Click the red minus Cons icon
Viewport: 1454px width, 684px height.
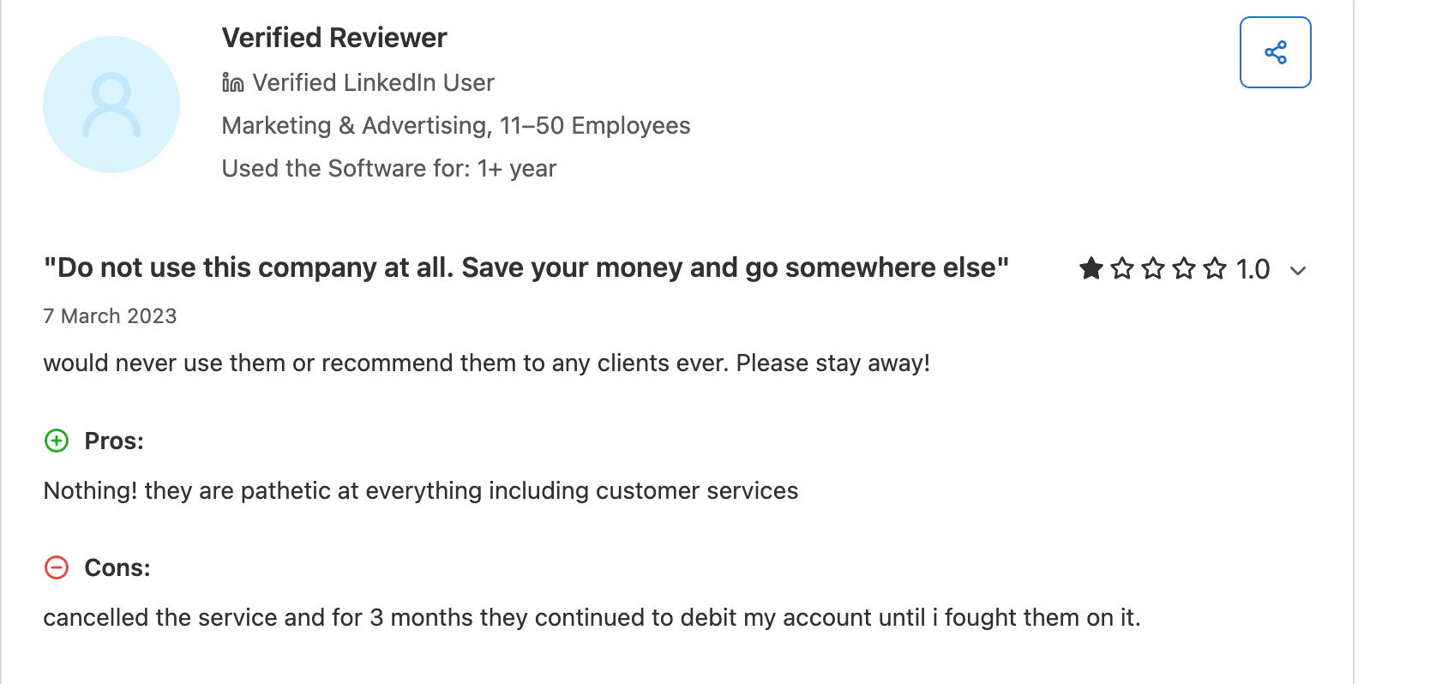[57, 567]
